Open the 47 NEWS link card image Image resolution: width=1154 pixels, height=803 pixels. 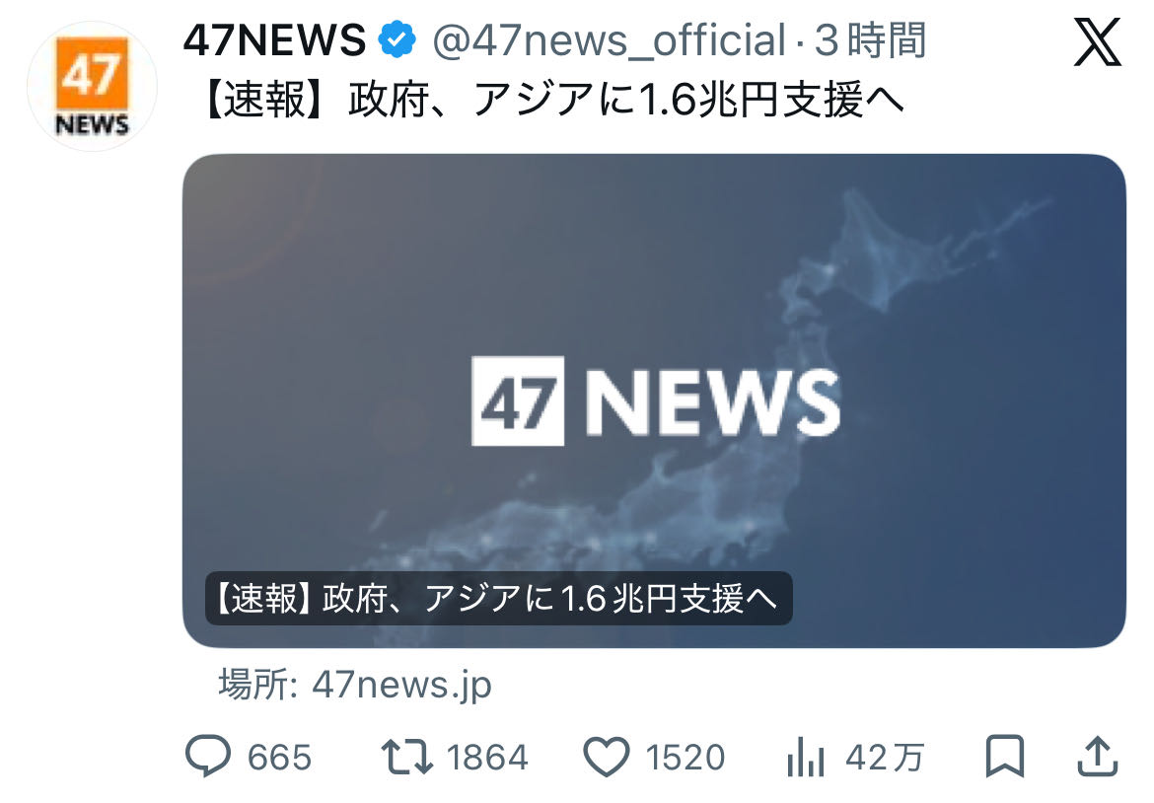pos(654,401)
